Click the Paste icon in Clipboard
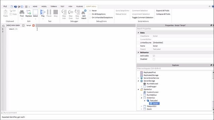This screenshot has width=214, height=120. pyautogui.click(x=5, y=12)
